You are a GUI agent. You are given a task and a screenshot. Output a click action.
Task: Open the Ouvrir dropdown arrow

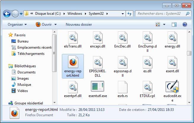(x=56, y=24)
